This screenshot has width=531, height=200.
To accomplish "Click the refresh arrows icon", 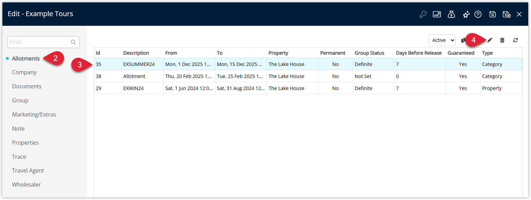I will pos(516,40).
